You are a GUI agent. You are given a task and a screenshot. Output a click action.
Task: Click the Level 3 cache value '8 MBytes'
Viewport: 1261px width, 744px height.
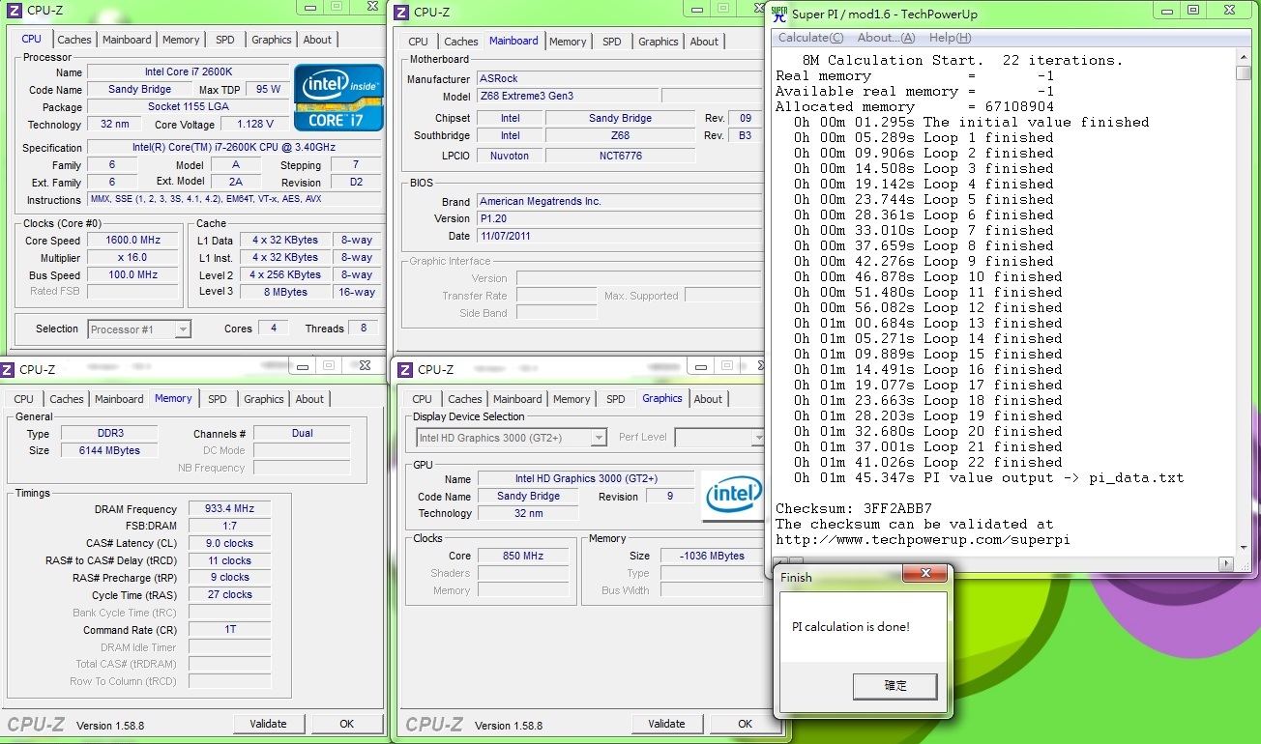(285, 292)
